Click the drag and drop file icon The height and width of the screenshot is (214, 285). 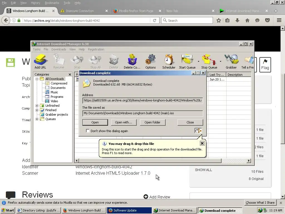[x=198, y=131]
